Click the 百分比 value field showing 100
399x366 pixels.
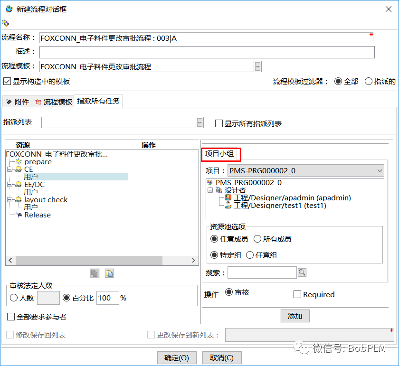[108, 298]
